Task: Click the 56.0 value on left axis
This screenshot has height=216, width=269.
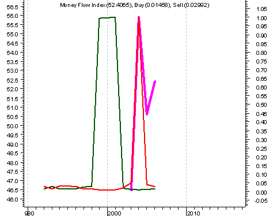Action: tap(12, 16)
